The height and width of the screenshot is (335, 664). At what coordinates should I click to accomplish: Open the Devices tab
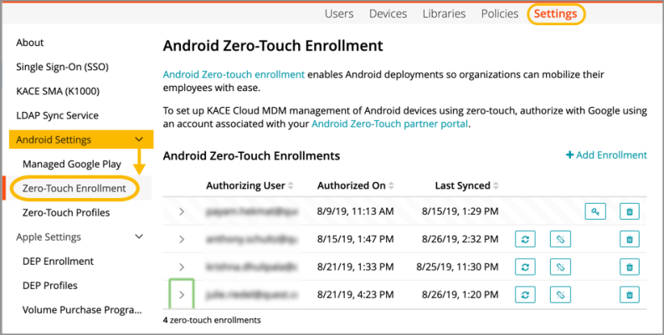(x=388, y=13)
